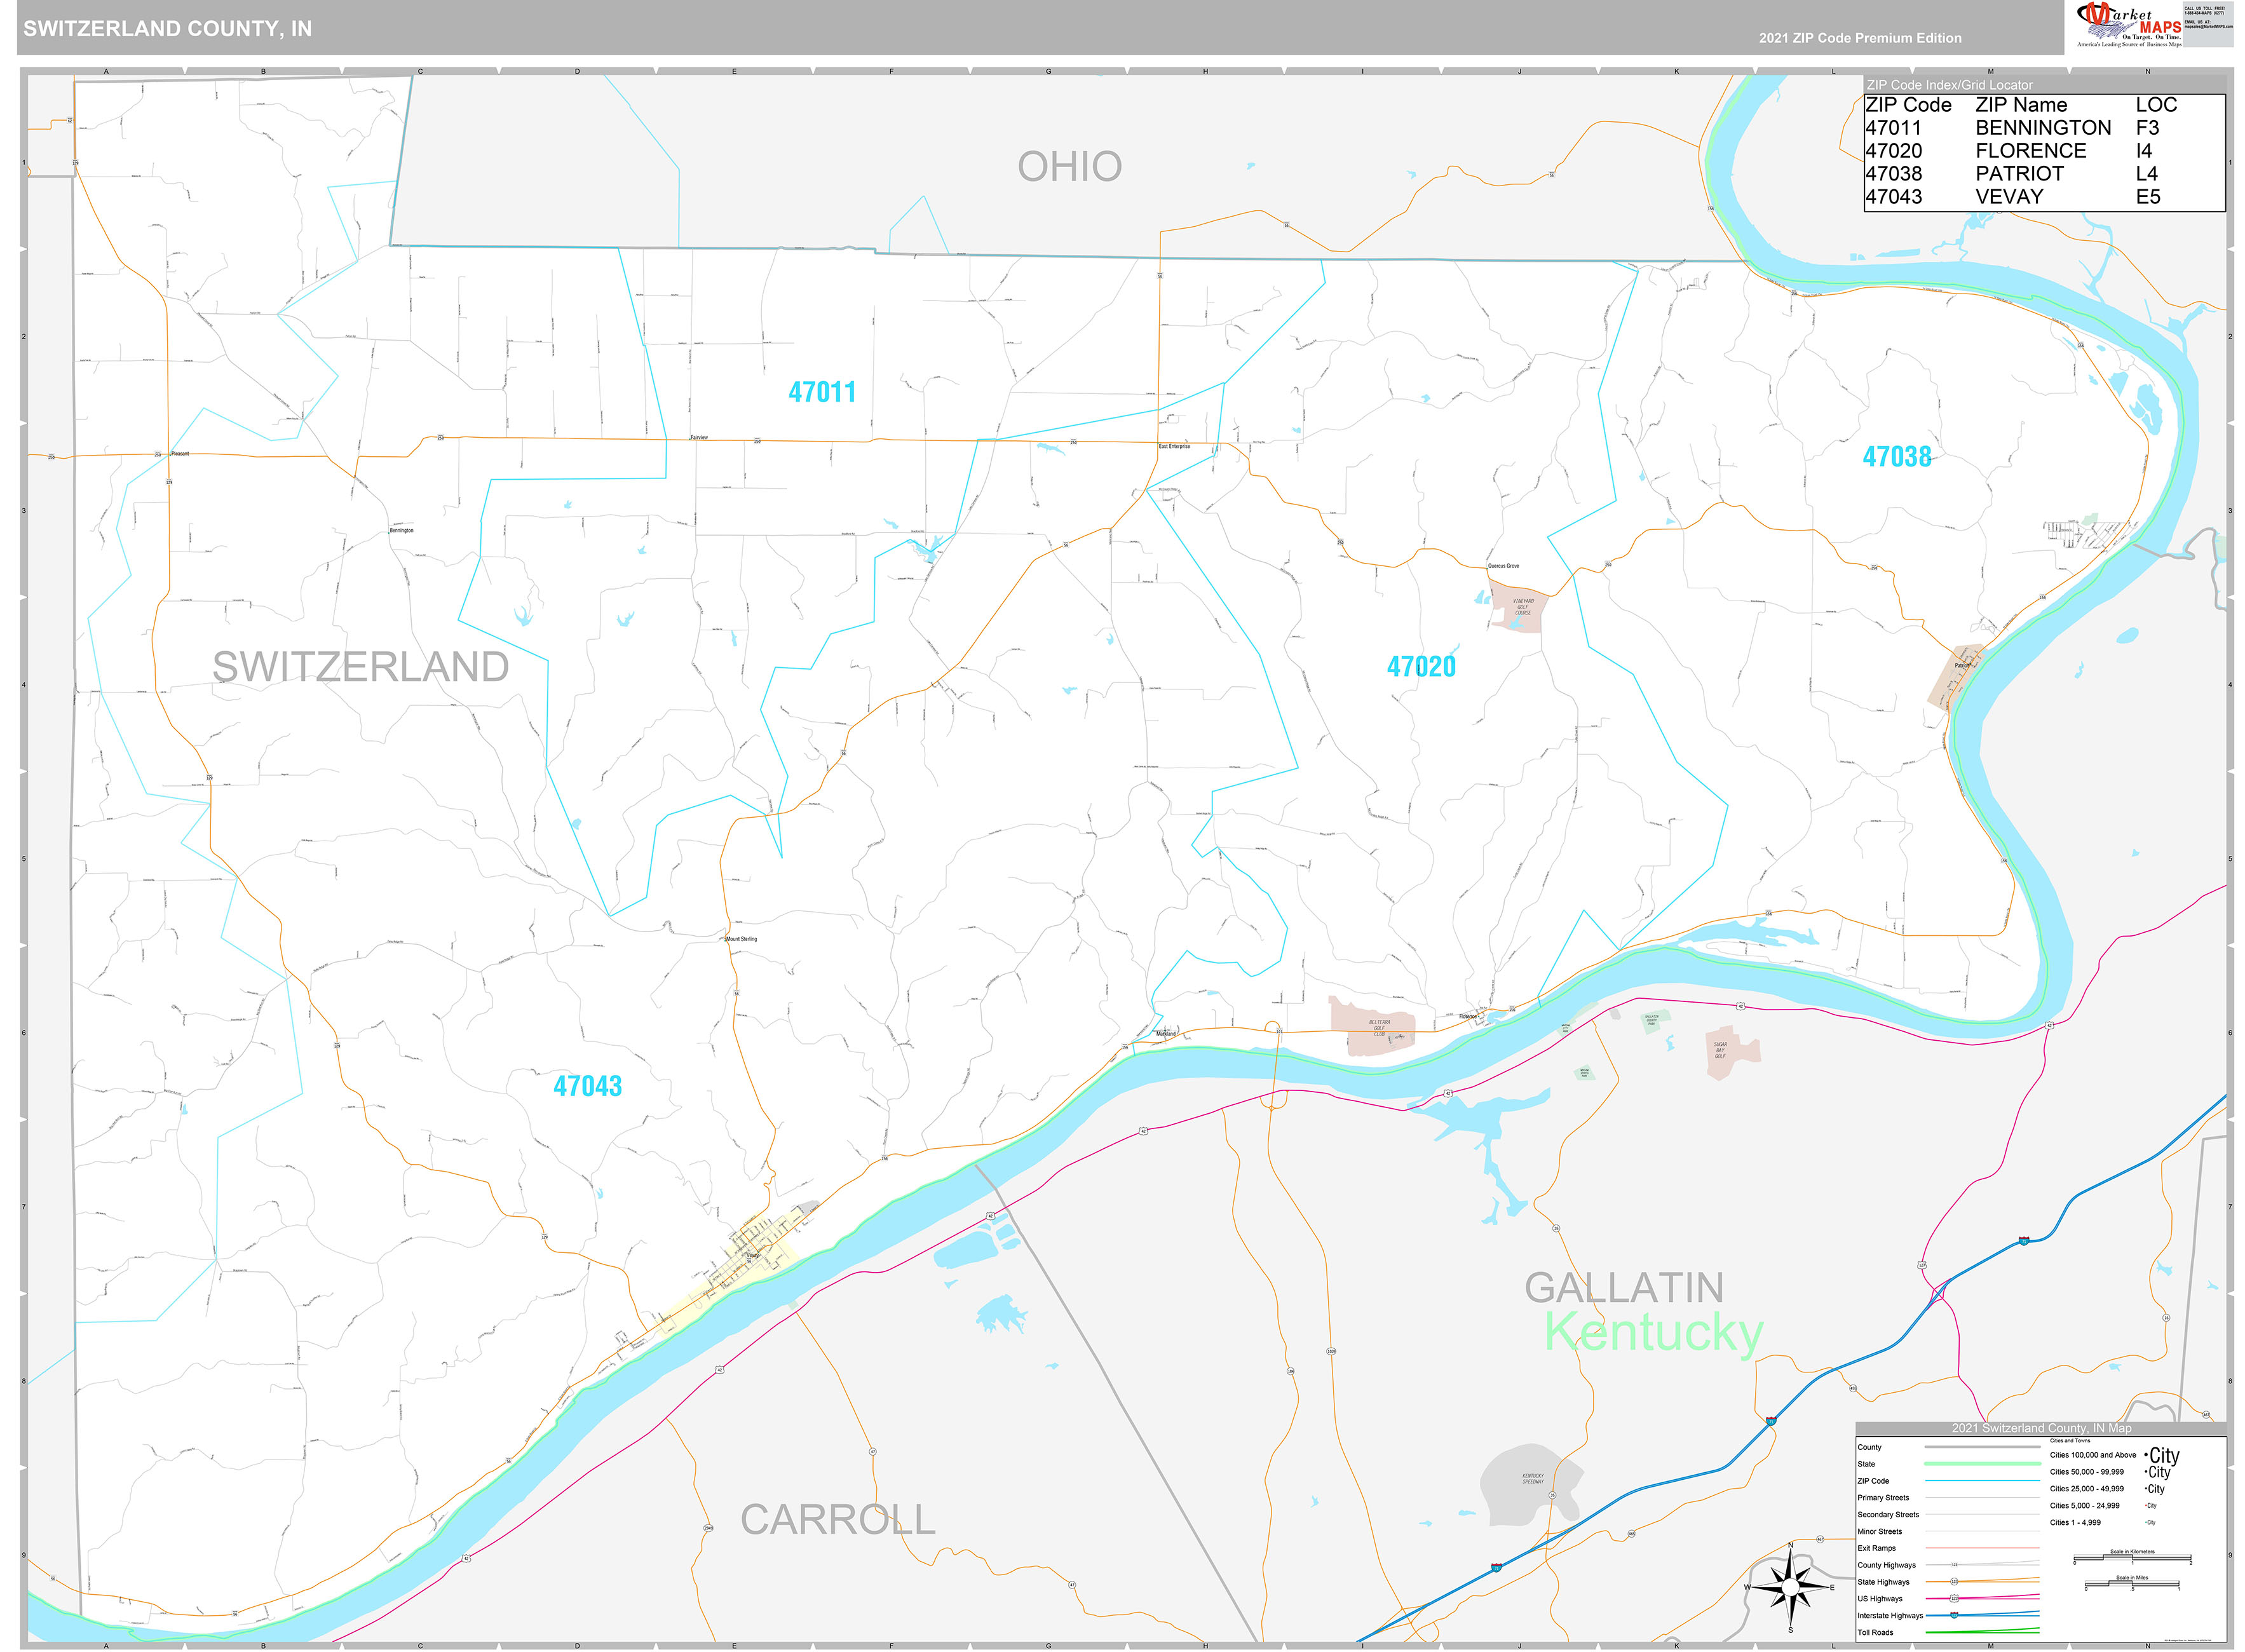Select the State Highways route marker icon

tap(1954, 1582)
